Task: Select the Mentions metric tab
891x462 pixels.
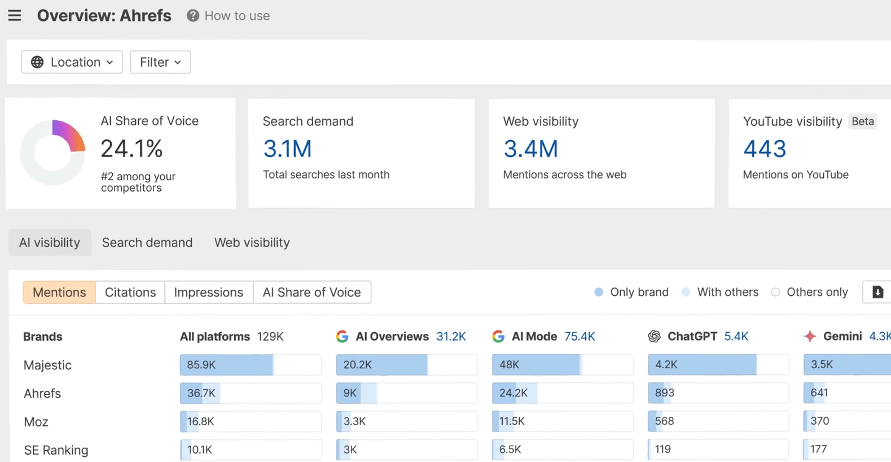Action: (59, 292)
